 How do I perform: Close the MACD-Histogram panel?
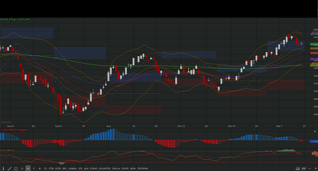[315, 131]
